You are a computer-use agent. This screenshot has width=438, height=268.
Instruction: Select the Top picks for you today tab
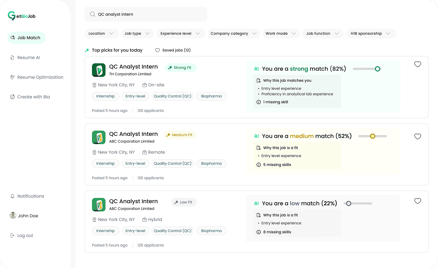tap(114, 50)
